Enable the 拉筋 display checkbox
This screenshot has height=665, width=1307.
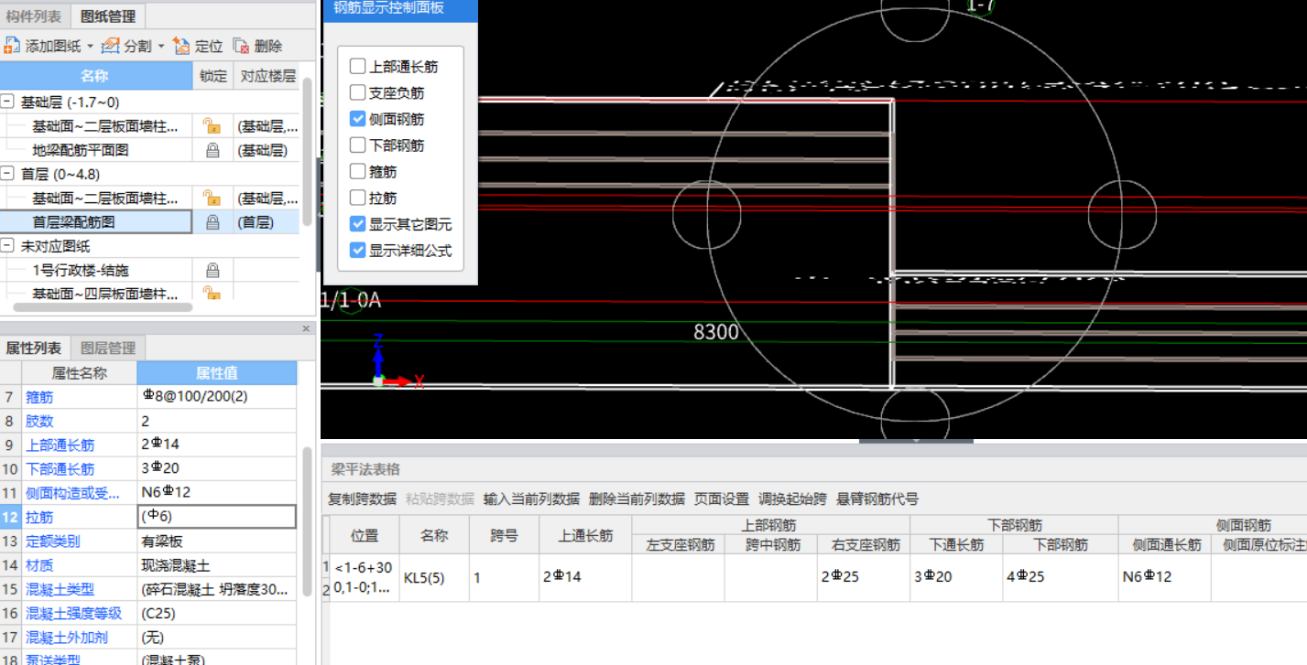point(357,198)
